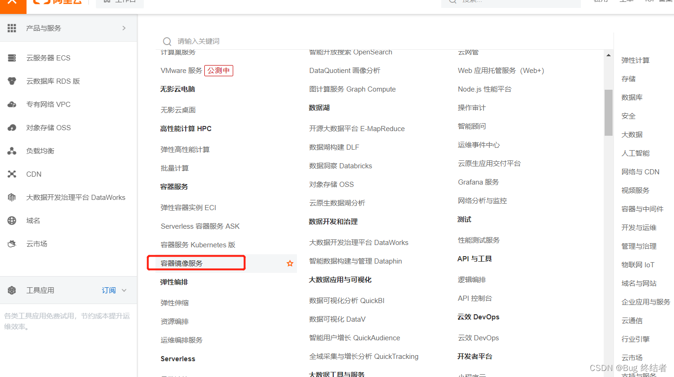Open 智能用户增长 QuickAudience
Image resolution: width=674 pixels, height=377 pixels.
[x=355, y=338]
